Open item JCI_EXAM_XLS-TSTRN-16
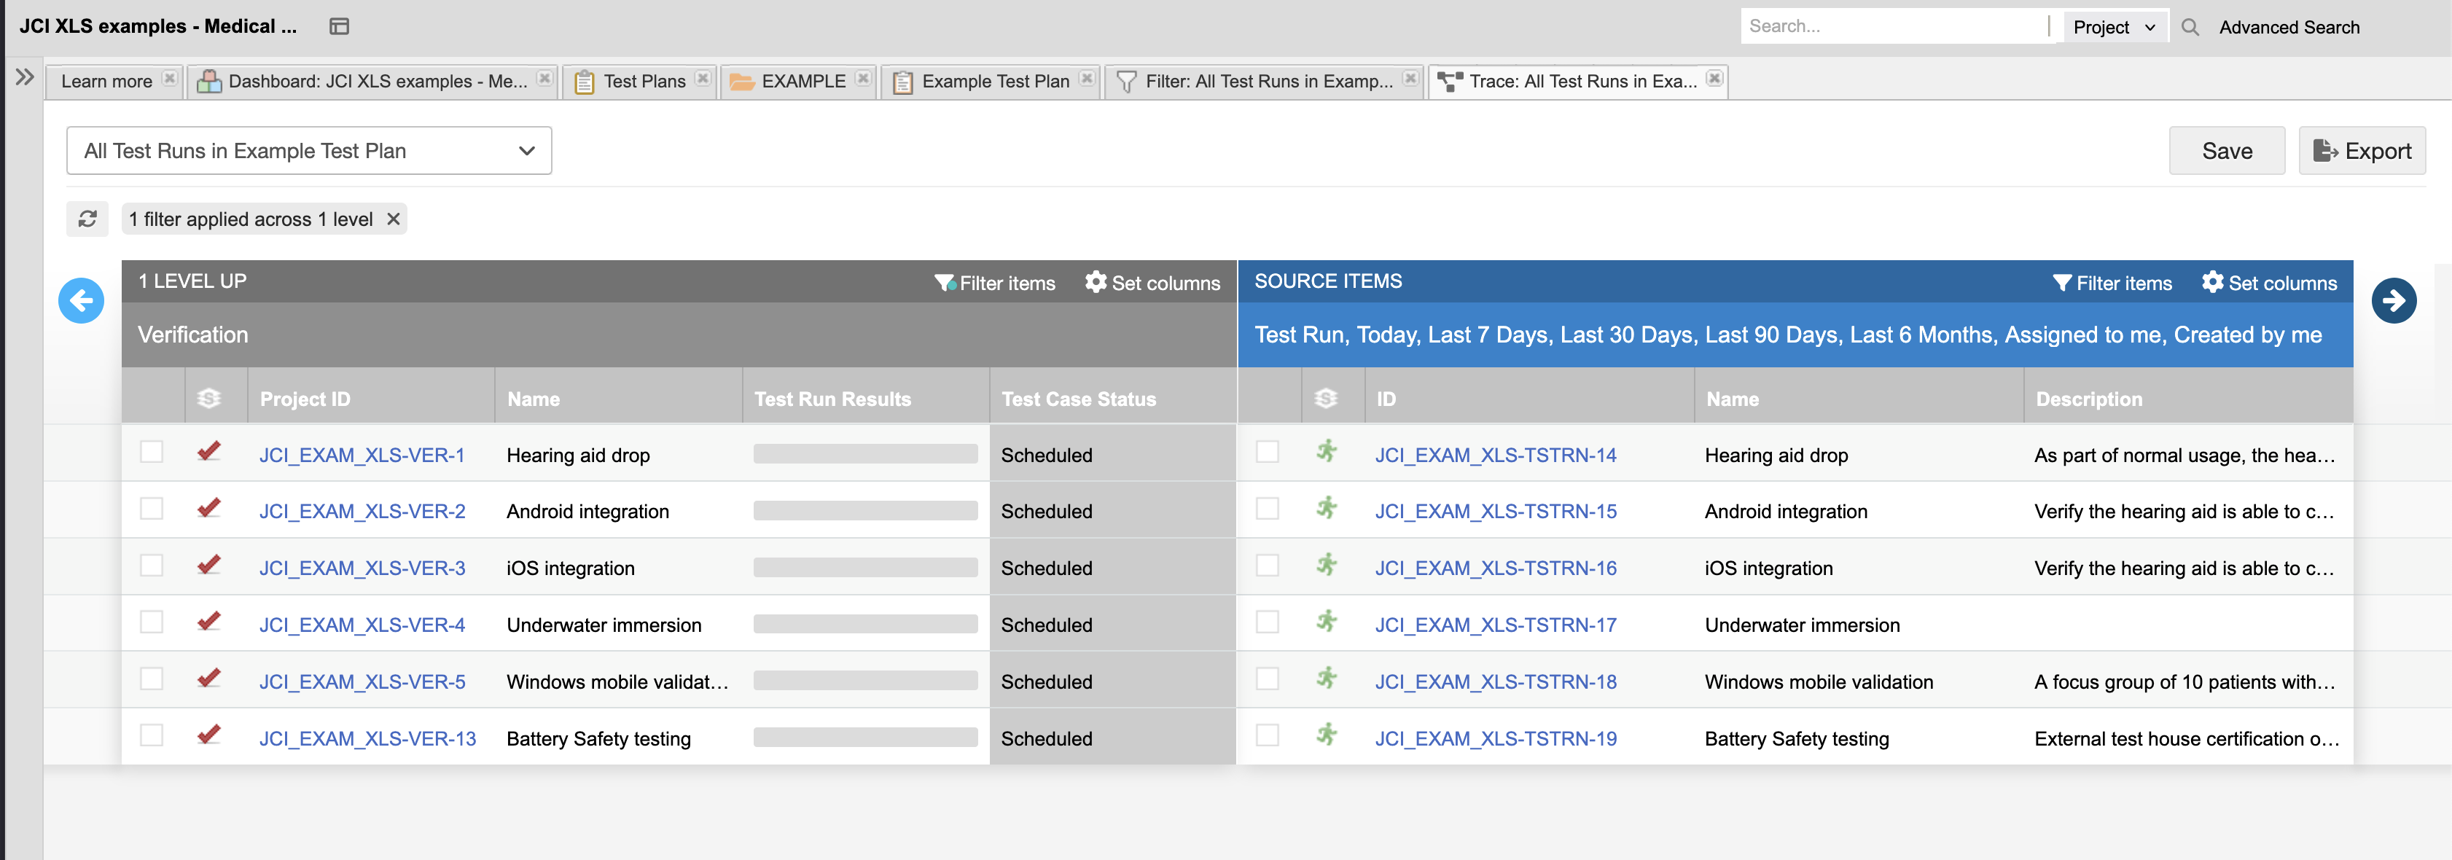This screenshot has width=2452, height=860. 1496,567
